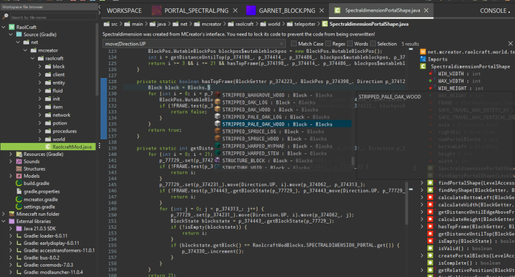Expand the Resources (Gradle) node
This screenshot has width=515, height=277.
[x=11, y=154]
